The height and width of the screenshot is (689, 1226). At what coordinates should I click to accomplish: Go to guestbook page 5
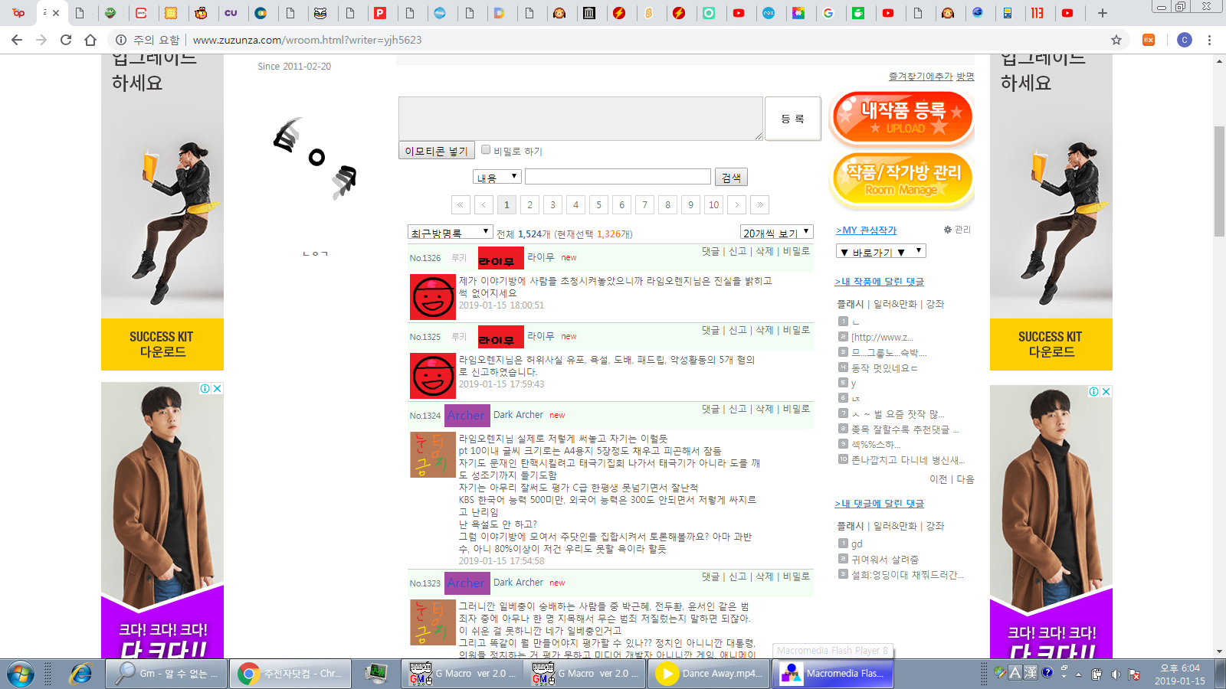pyautogui.click(x=598, y=204)
